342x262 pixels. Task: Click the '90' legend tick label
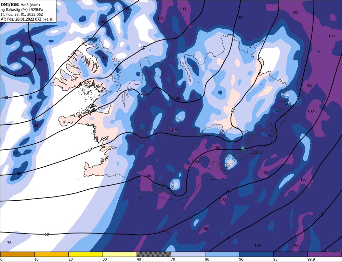coord(241,259)
